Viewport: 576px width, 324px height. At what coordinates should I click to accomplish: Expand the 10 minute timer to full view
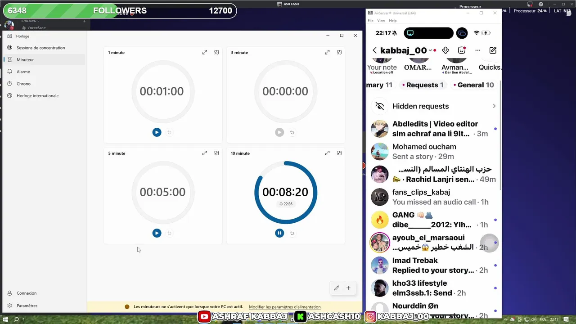pos(327,153)
